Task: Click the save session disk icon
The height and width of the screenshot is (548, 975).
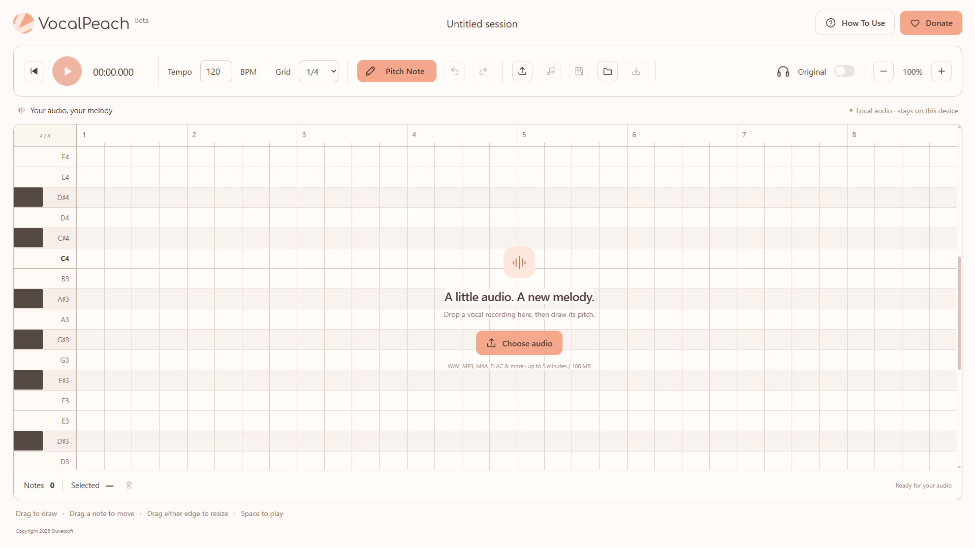Action: (x=579, y=71)
